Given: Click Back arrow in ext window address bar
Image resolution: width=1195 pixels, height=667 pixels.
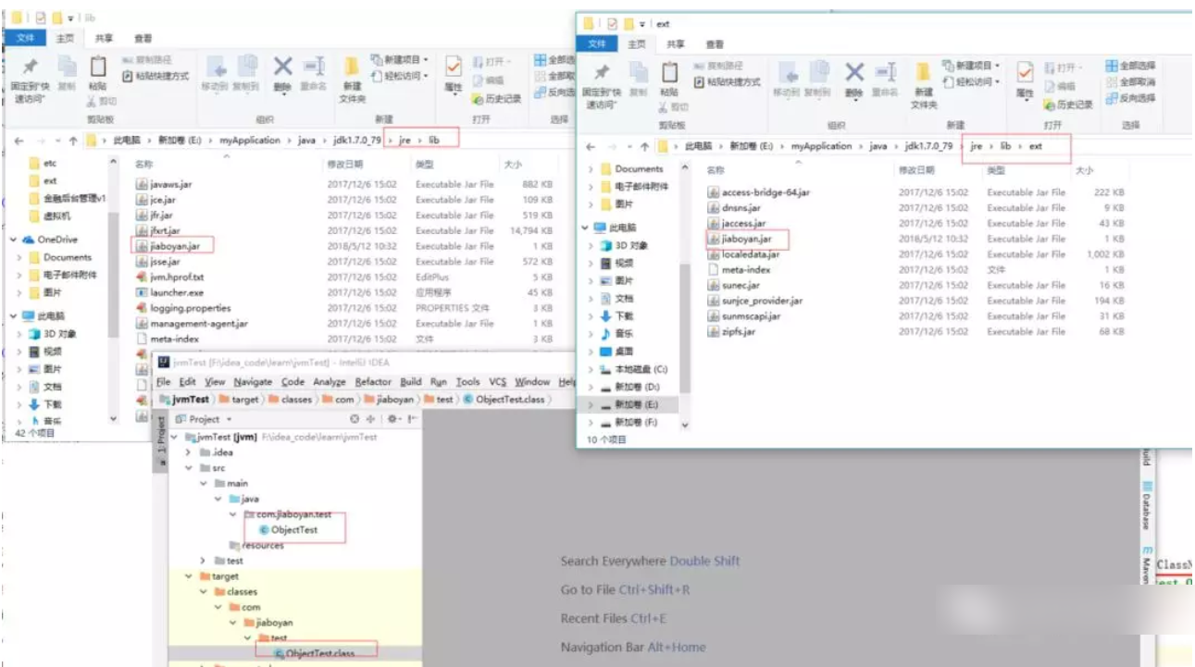Looking at the screenshot, I should 591,146.
